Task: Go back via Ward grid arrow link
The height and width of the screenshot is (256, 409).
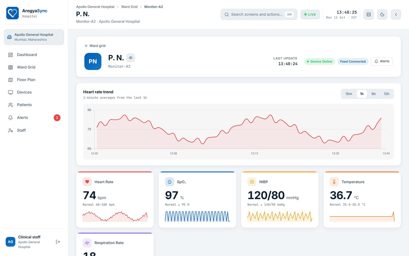Action: [x=95, y=46]
